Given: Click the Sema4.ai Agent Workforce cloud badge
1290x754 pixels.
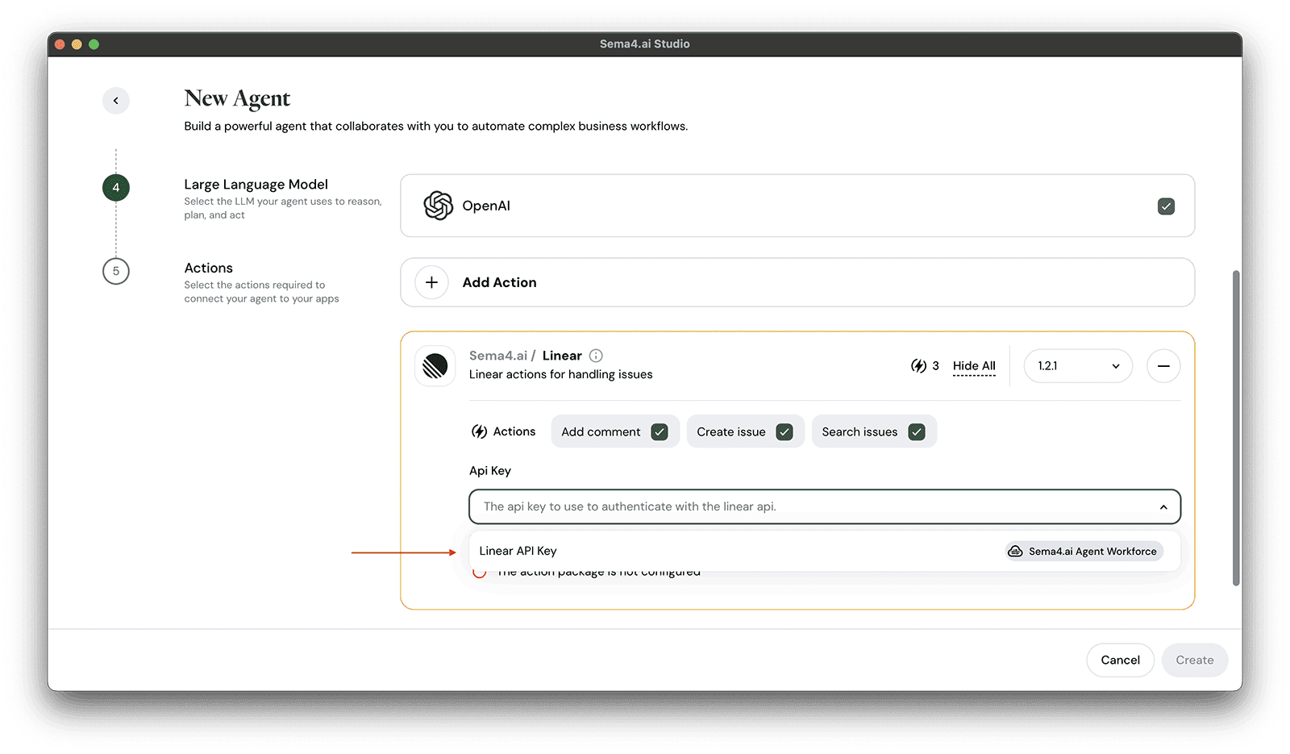Looking at the screenshot, I should [1084, 552].
